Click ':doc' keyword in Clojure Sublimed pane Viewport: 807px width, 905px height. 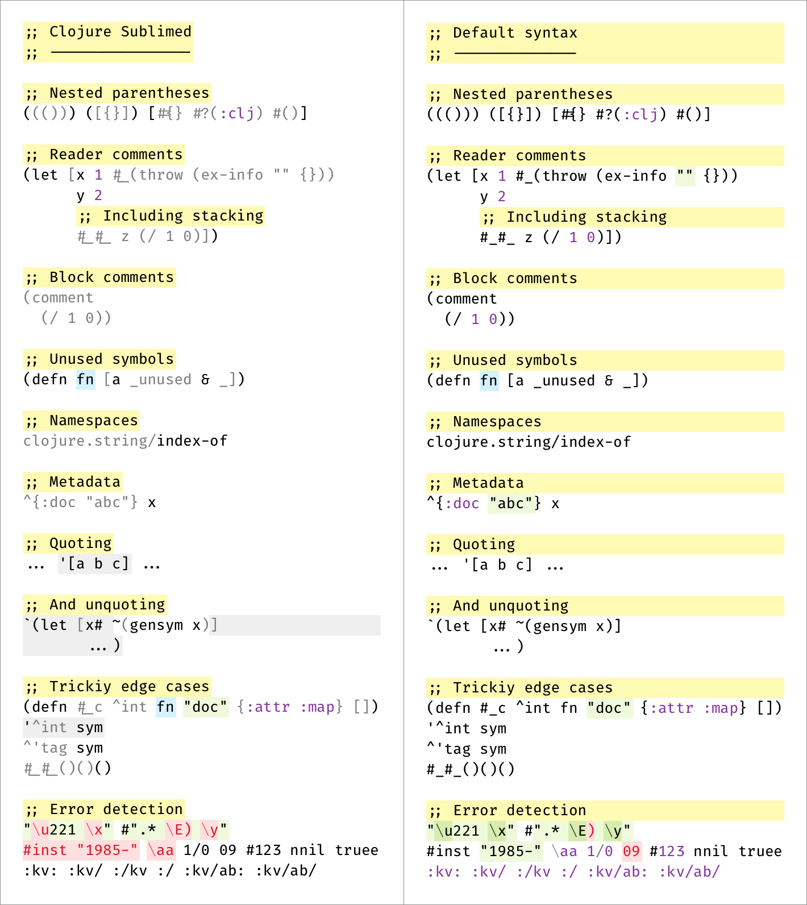(59, 503)
